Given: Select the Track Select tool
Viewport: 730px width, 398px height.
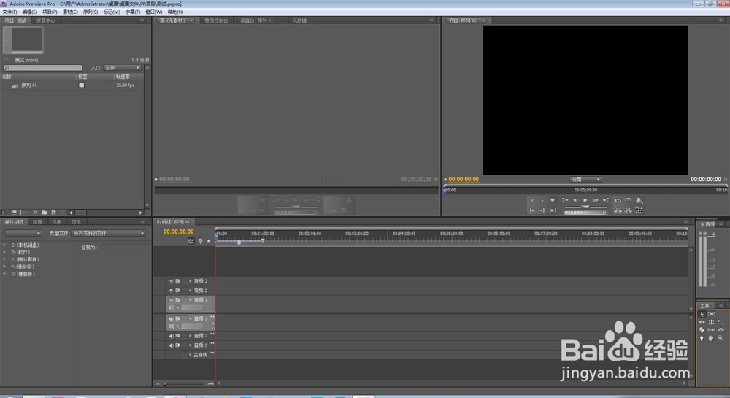Looking at the screenshot, I should pyautogui.click(x=711, y=314).
